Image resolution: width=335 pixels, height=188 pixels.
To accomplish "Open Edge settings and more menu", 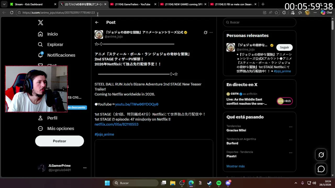I will (315, 13).
